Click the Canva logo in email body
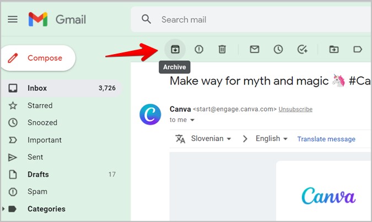This screenshot has height=222, width=372. click(x=328, y=196)
